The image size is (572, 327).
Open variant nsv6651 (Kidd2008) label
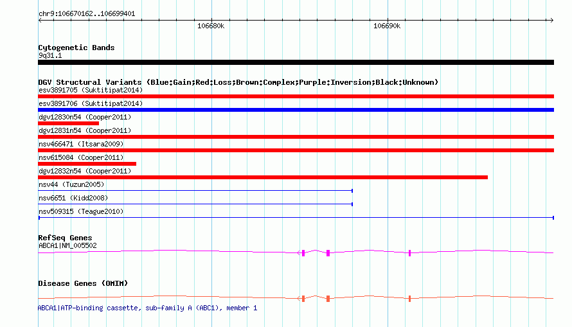73,198
